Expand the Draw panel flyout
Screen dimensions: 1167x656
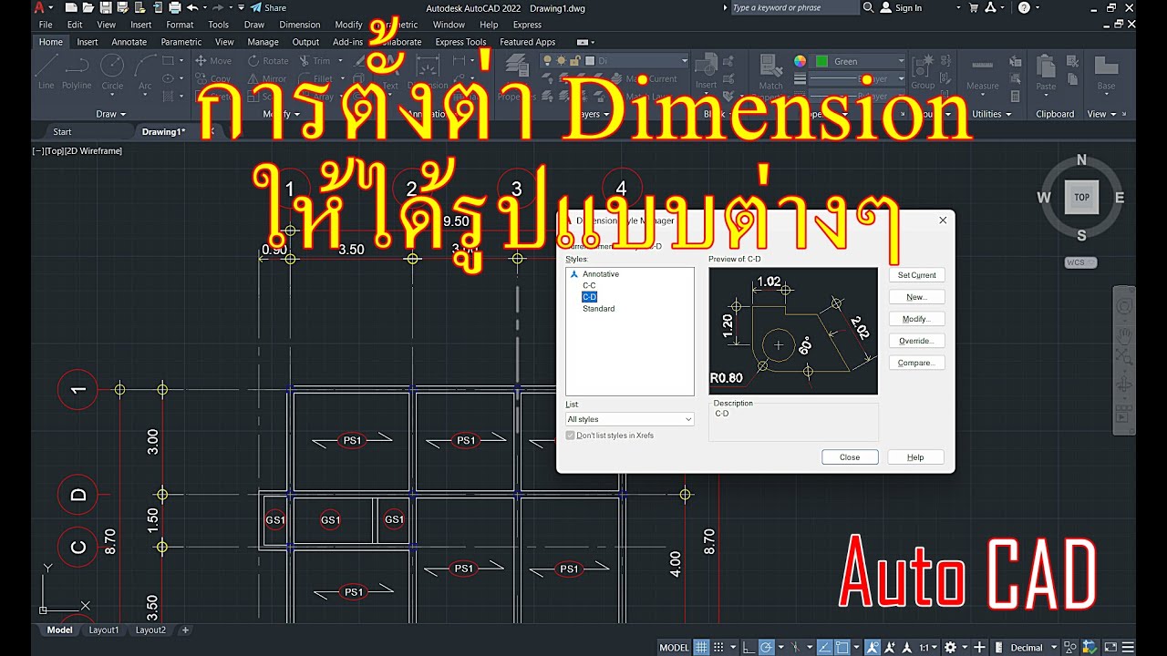point(111,114)
